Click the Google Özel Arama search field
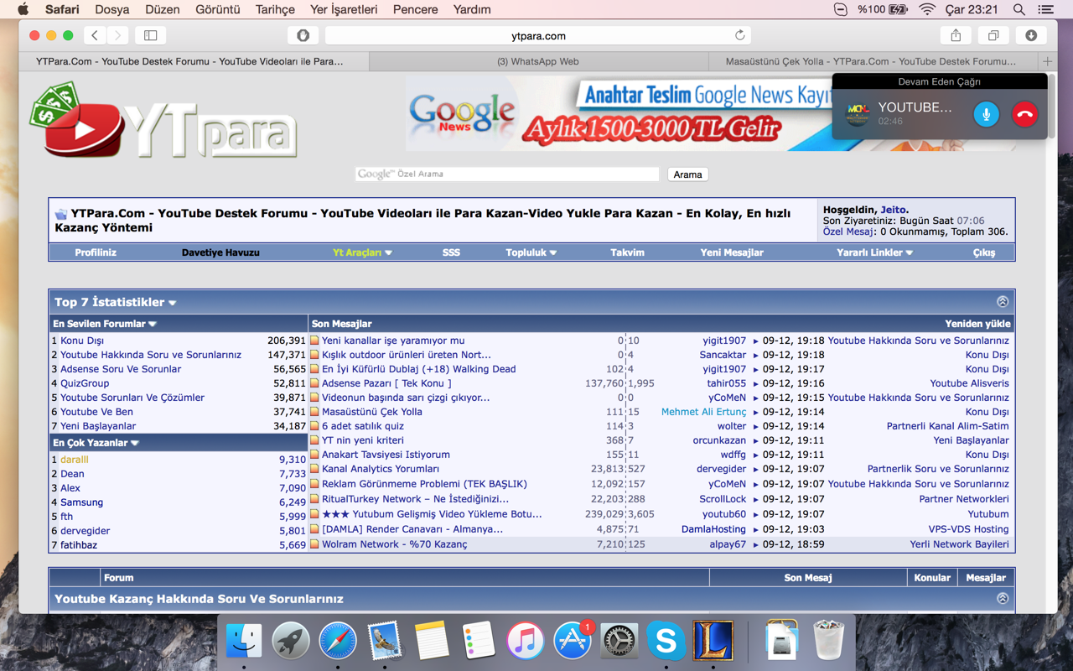 (507, 174)
